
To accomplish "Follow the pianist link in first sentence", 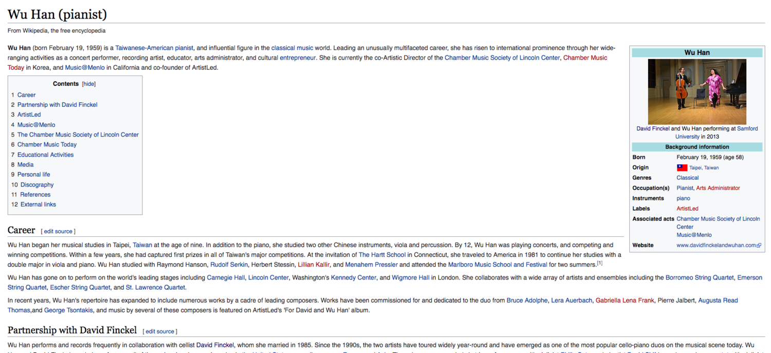I will point(184,48).
